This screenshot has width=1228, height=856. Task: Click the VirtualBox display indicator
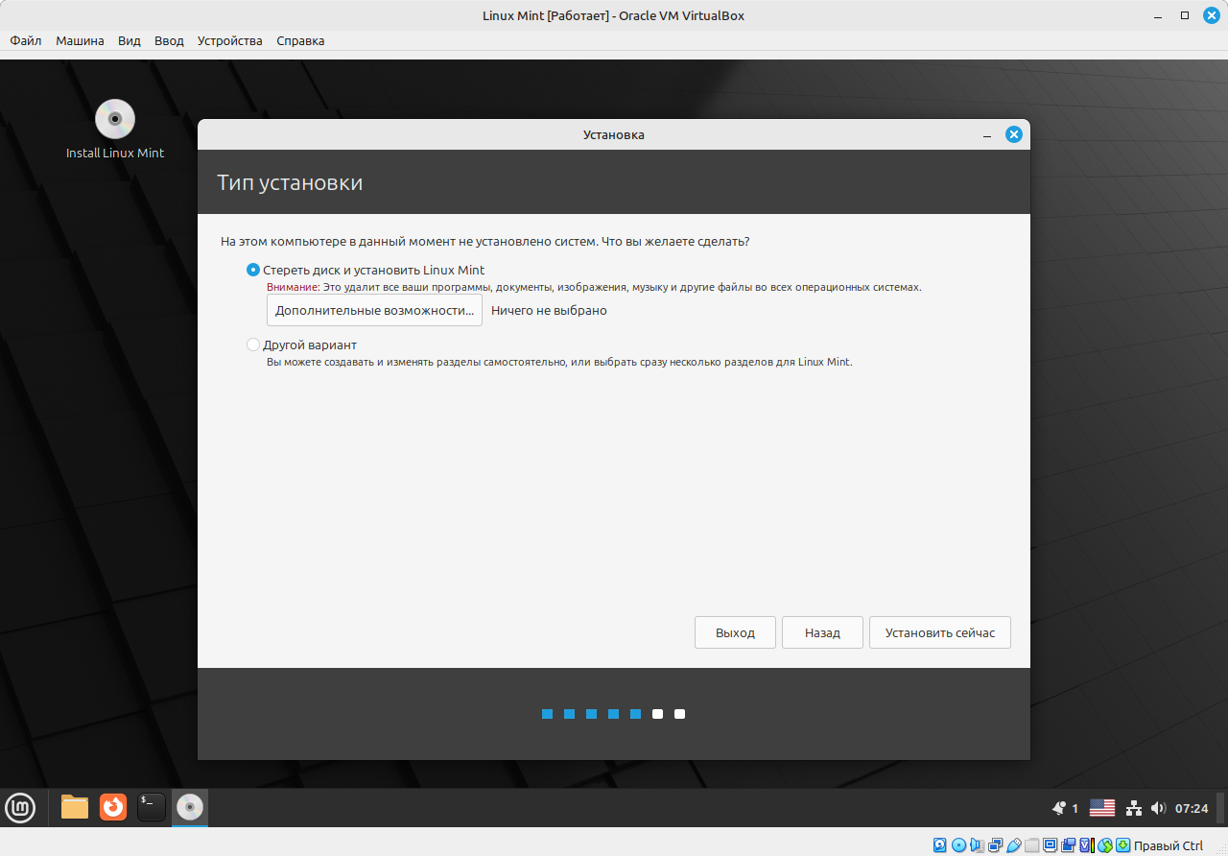pos(1050,845)
